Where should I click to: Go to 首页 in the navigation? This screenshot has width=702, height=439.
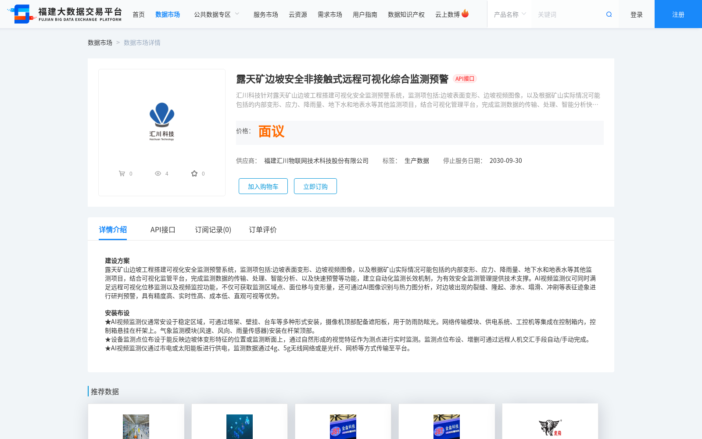coord(139,14)
